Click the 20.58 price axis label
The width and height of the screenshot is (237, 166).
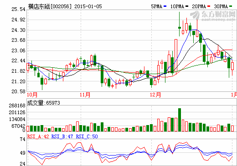point(18,91)
